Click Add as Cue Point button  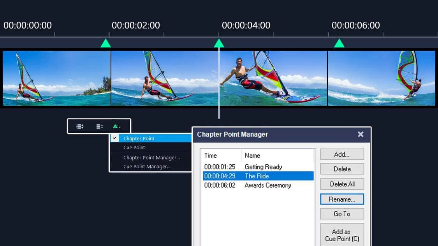(x=342, y=234)
